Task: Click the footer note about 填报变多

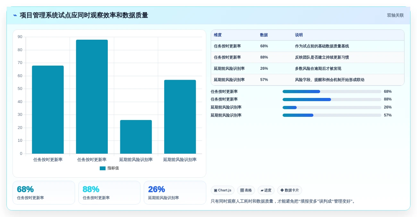Action: [x=284, y=201]
